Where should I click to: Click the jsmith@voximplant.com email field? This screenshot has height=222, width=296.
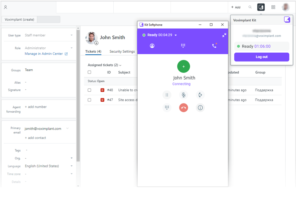click(43, 129)
